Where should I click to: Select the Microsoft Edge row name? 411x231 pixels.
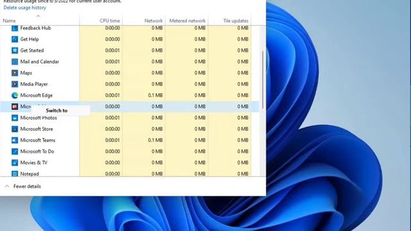point(37,96)
